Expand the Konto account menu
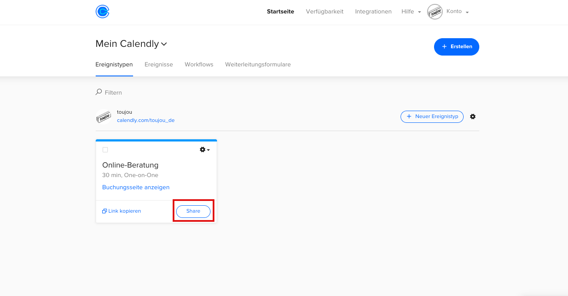This screenshot has height=296, width=568. coord(458,12)
